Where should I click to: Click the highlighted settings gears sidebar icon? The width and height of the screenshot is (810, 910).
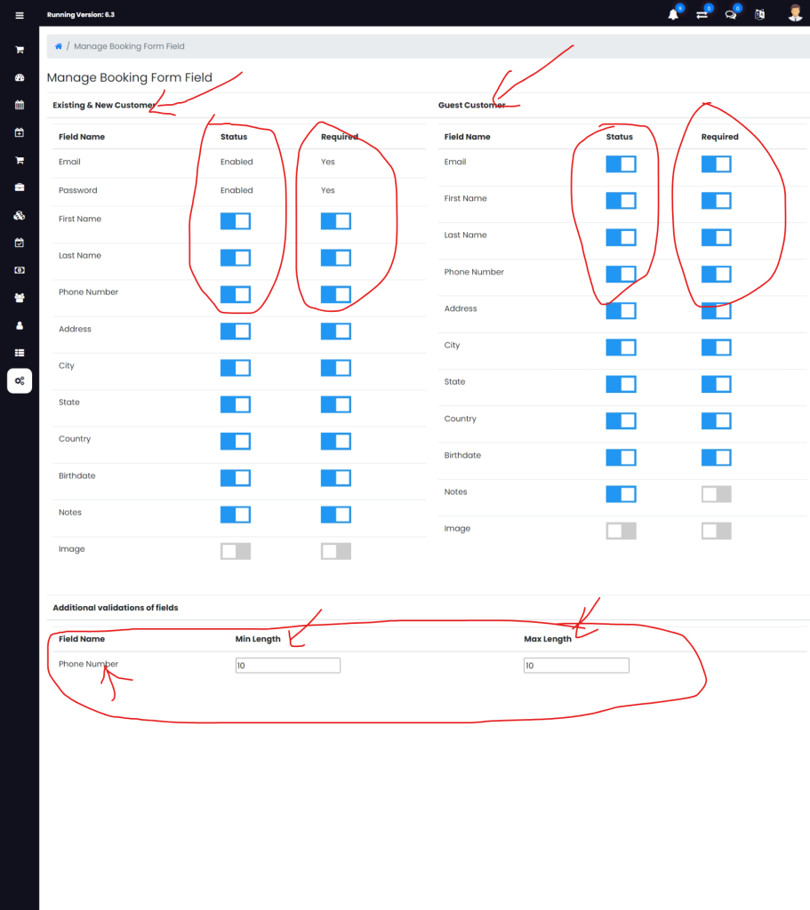pos(20,380)
